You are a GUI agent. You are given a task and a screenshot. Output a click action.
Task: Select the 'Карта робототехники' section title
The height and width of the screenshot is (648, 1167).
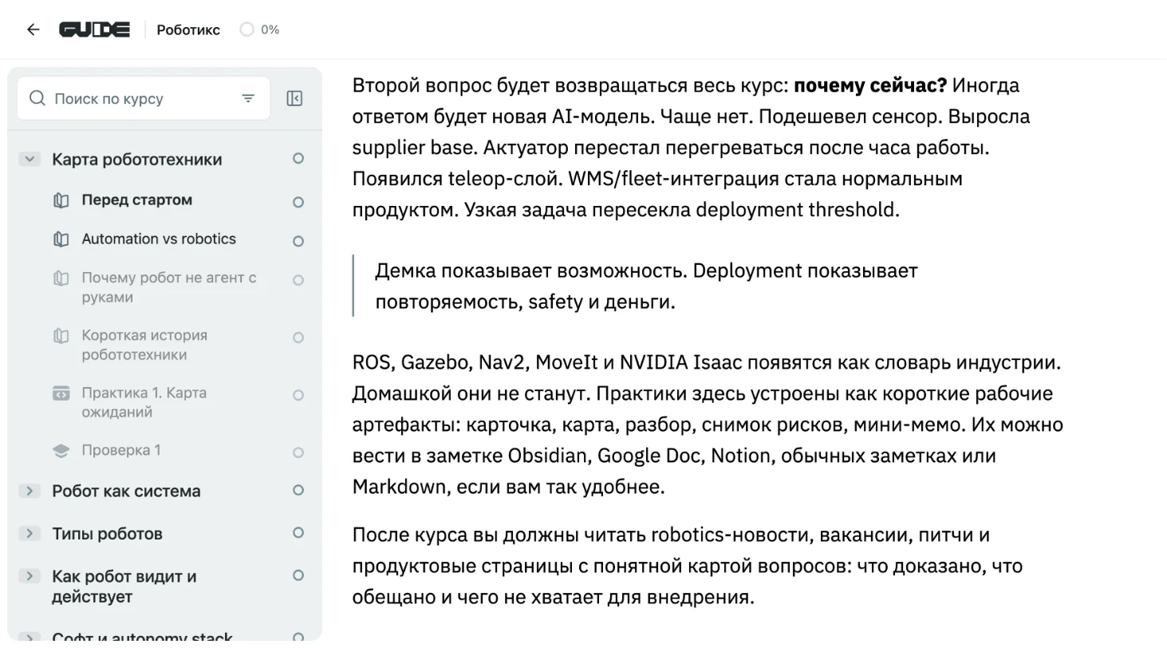click(x=137, y=160)
